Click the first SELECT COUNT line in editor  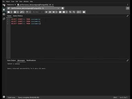pyautogui.click(x=26, y=19)
